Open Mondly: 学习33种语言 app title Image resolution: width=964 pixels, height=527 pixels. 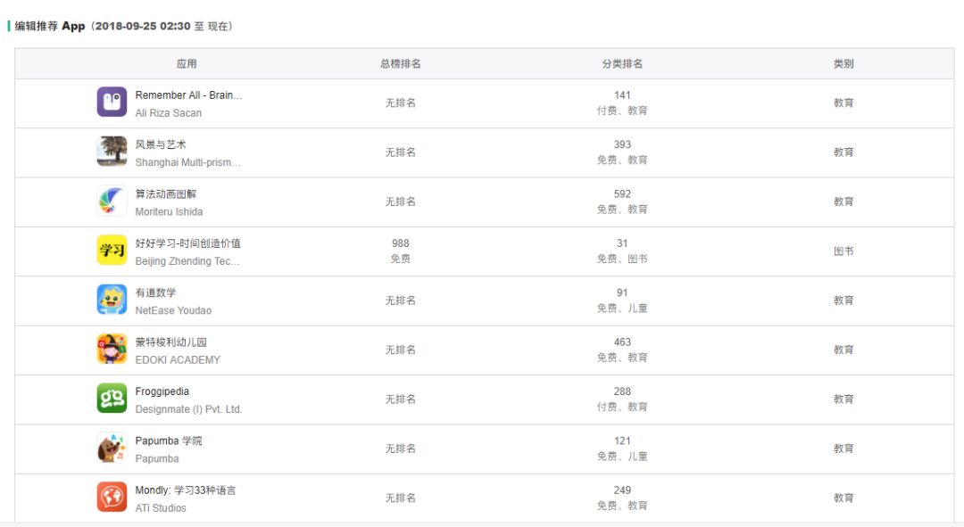tap(186, 490)
